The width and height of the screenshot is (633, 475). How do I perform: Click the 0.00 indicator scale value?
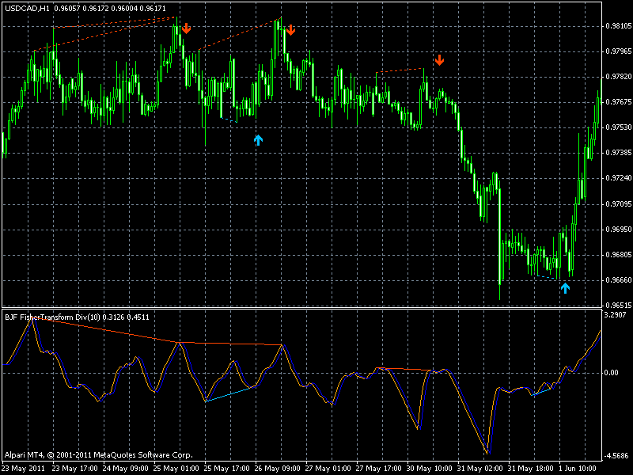[x=611, y=372]
